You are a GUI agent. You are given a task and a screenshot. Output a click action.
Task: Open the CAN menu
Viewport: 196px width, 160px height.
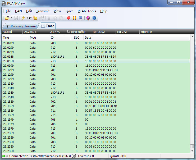(x=18, y=11)
